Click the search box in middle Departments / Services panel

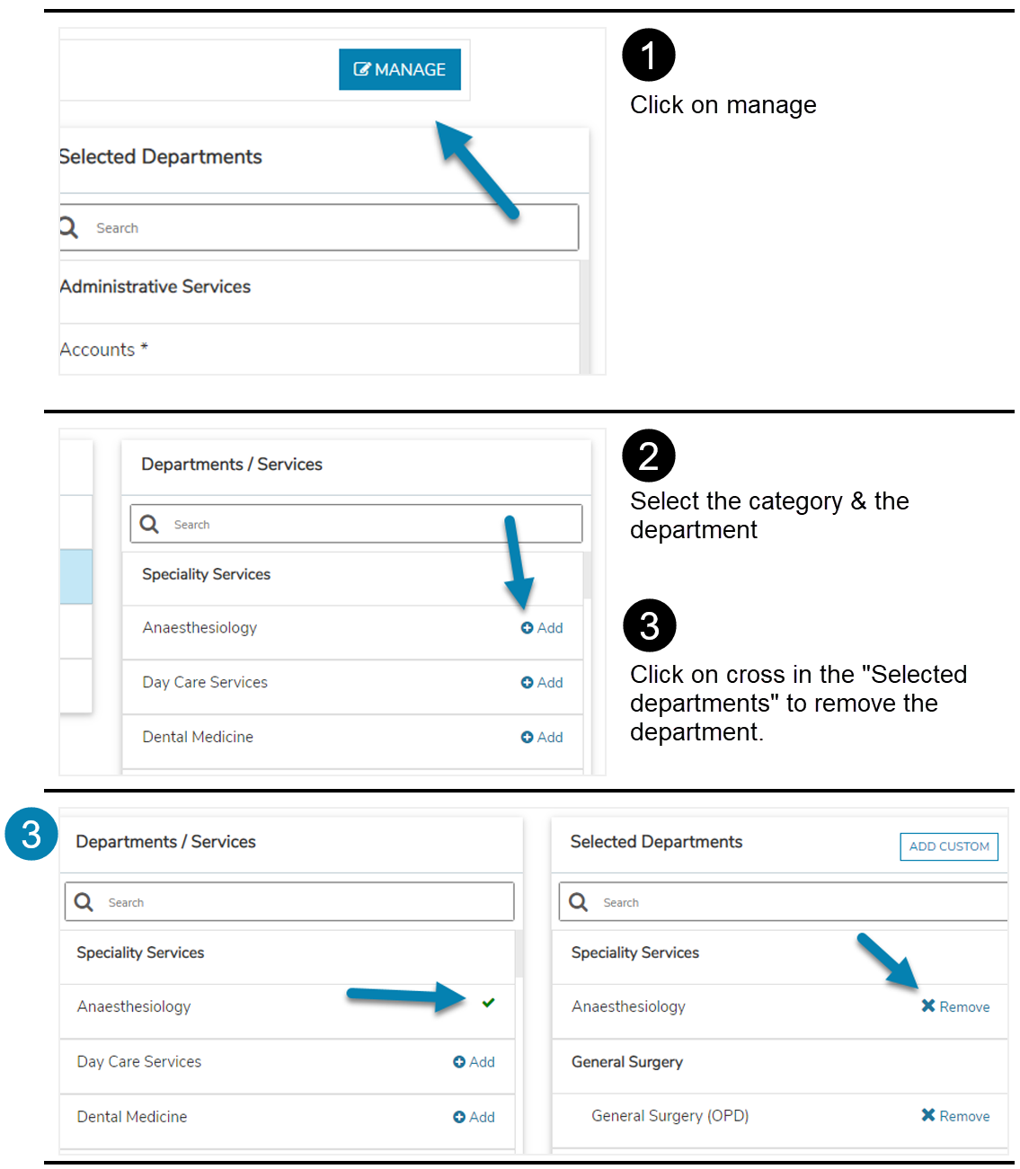coord(368,525)
